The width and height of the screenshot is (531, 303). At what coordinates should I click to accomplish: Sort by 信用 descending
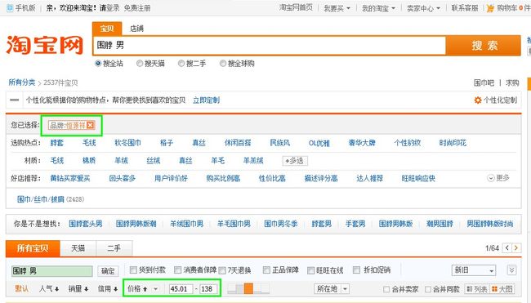pyautogui.click(x=108, y=289)
